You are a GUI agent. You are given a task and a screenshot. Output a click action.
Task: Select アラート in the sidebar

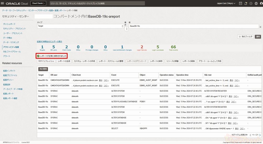click(7, 56)
